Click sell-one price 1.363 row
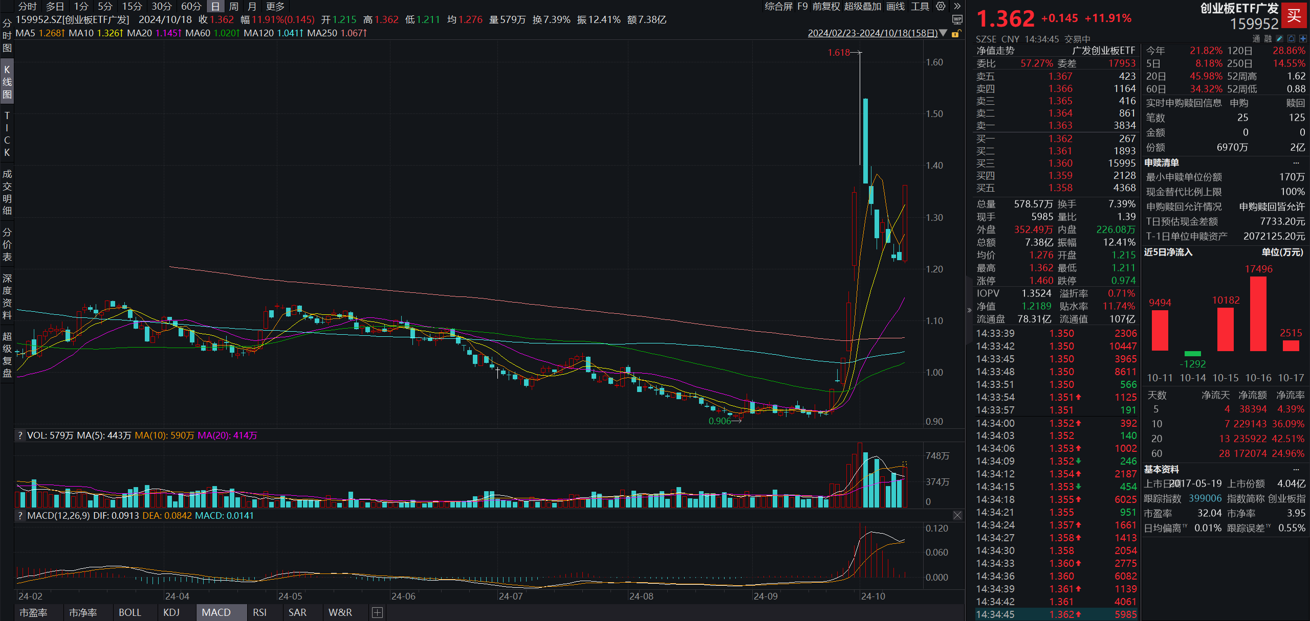This screenshot has width=1310, height=621. [x=1056, y=126]
